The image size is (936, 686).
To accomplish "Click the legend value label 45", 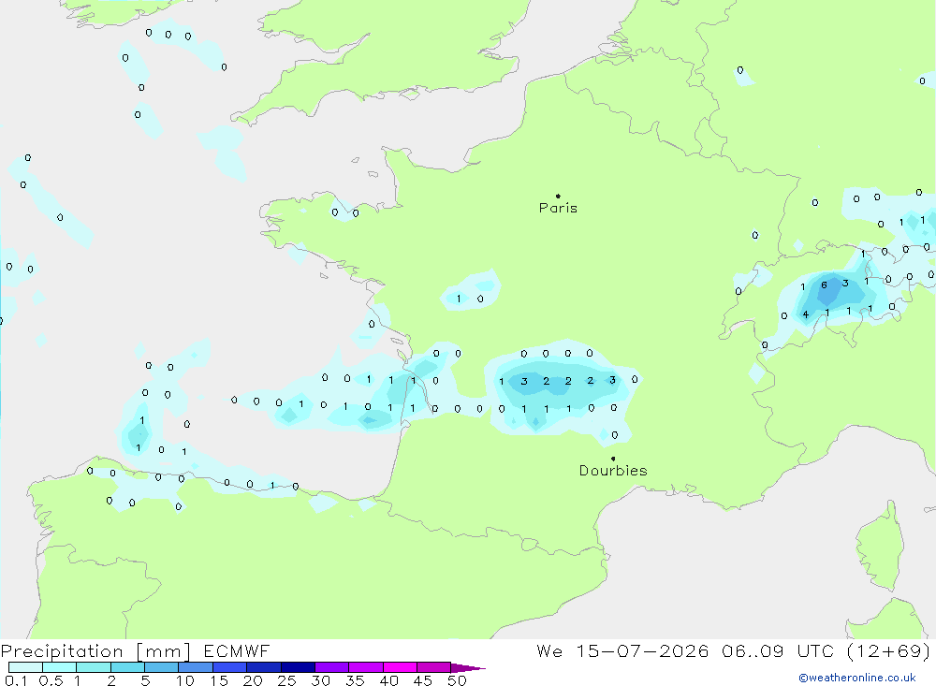I will click(x=423, y=680).
